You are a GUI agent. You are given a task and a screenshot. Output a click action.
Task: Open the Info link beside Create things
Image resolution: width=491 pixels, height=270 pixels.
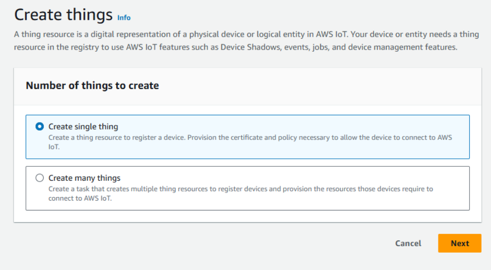pyautogui.click(x=124, y=18)
